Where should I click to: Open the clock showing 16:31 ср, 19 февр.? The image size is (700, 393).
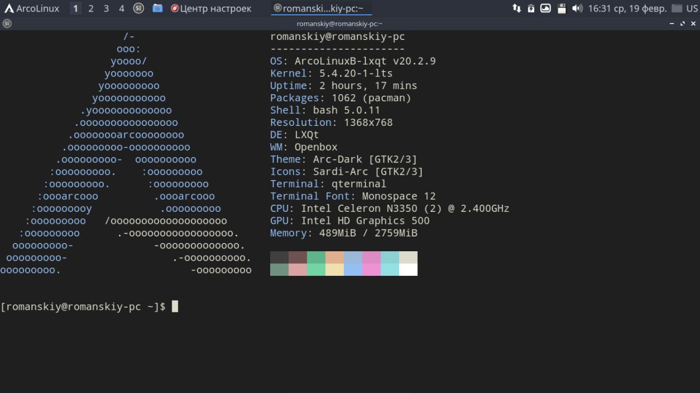tap(627, 8)
